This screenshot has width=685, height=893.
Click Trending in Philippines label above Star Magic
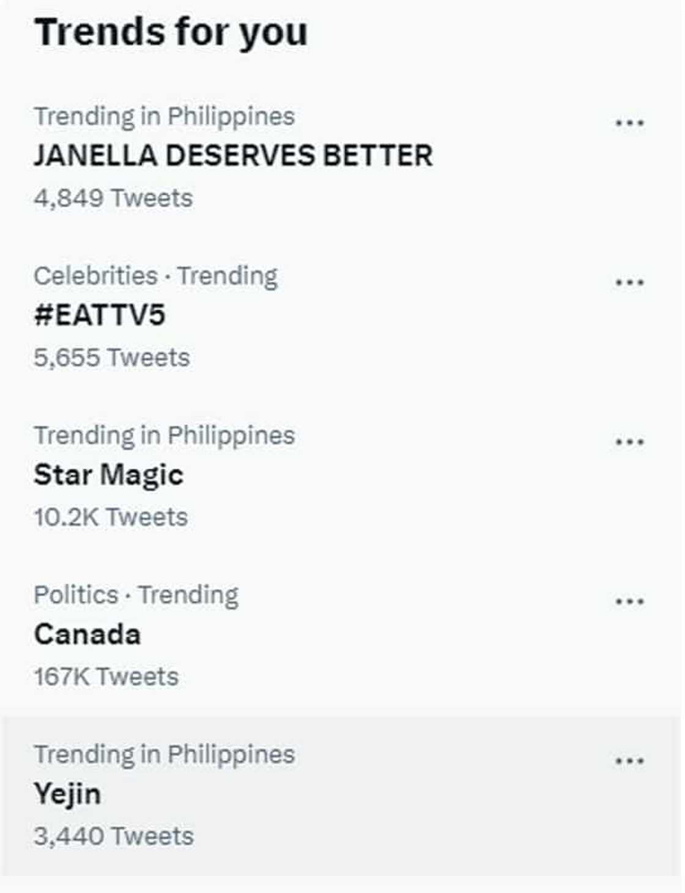pyautogui.click(x=164, y=435)
